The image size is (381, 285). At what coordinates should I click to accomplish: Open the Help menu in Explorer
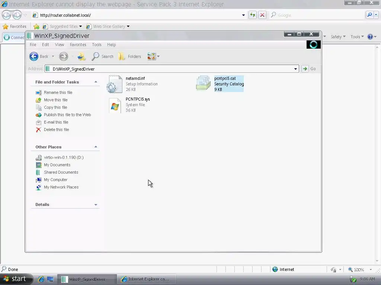click(x=112, y=45)
